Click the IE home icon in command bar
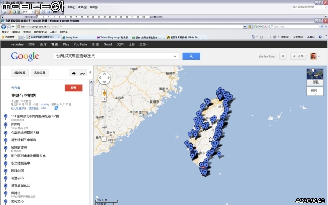The height and width of the screenshot is (205, 328). [253, 37]
